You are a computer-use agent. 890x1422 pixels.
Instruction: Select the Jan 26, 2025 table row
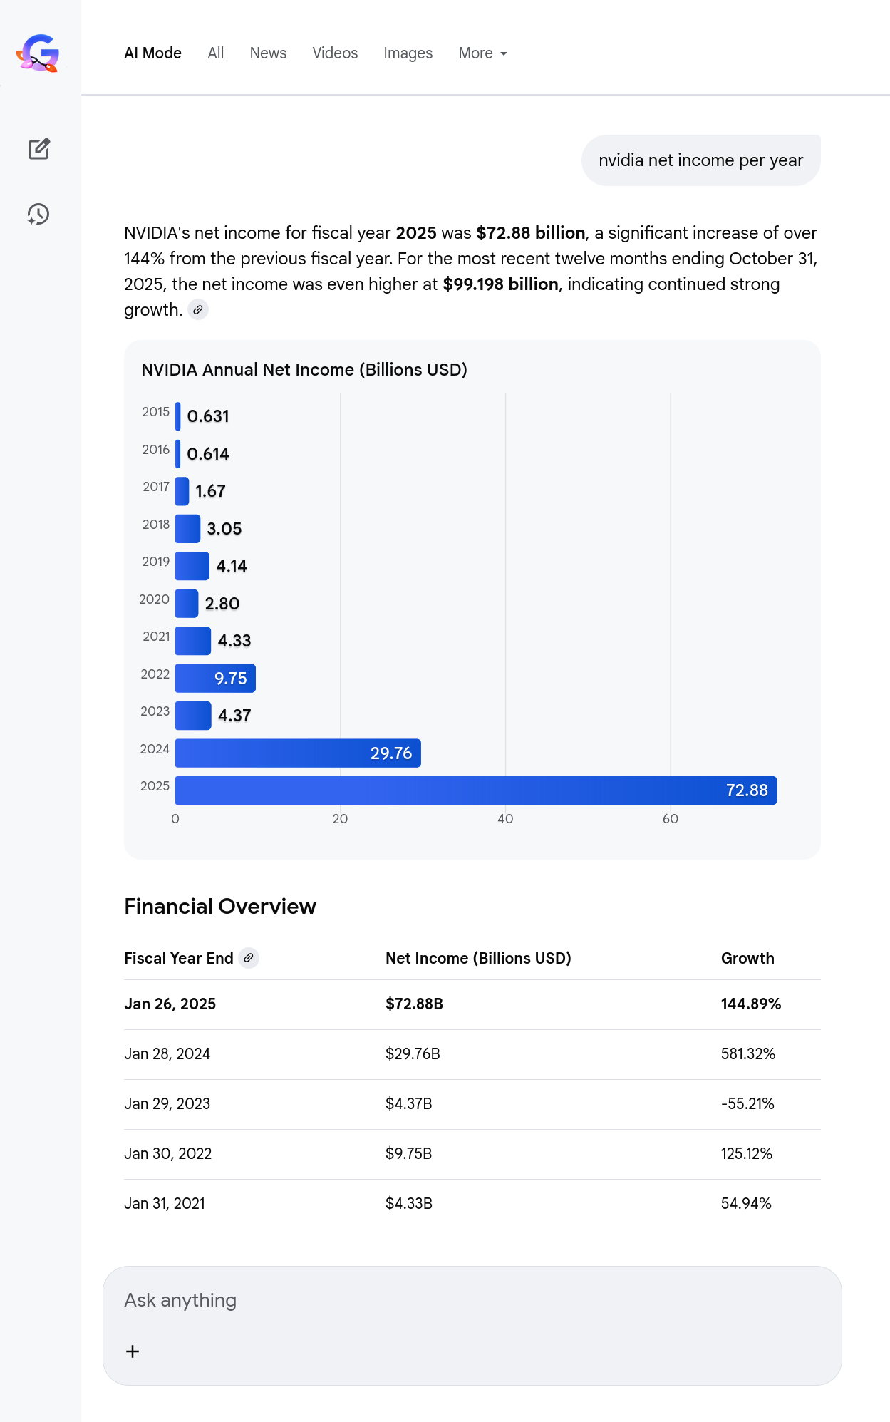(472, 1004)
